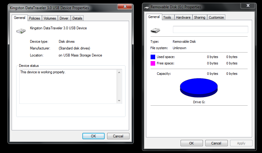Click the 'Removable Disk' type value
Image resolution: width=262 pixels, height=153 pixels.
tap(184, 42)
